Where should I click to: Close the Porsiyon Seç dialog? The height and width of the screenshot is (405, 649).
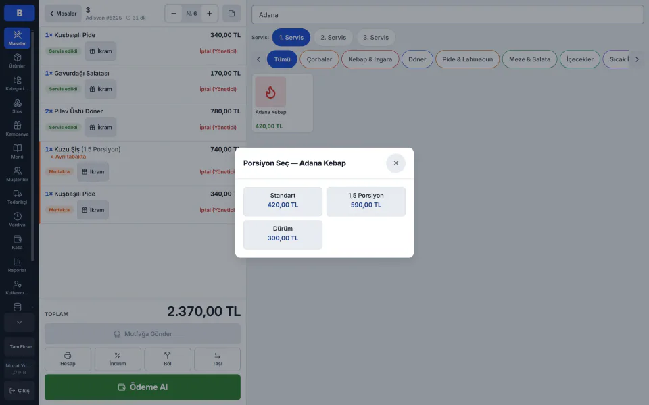[x=395, y=163]
